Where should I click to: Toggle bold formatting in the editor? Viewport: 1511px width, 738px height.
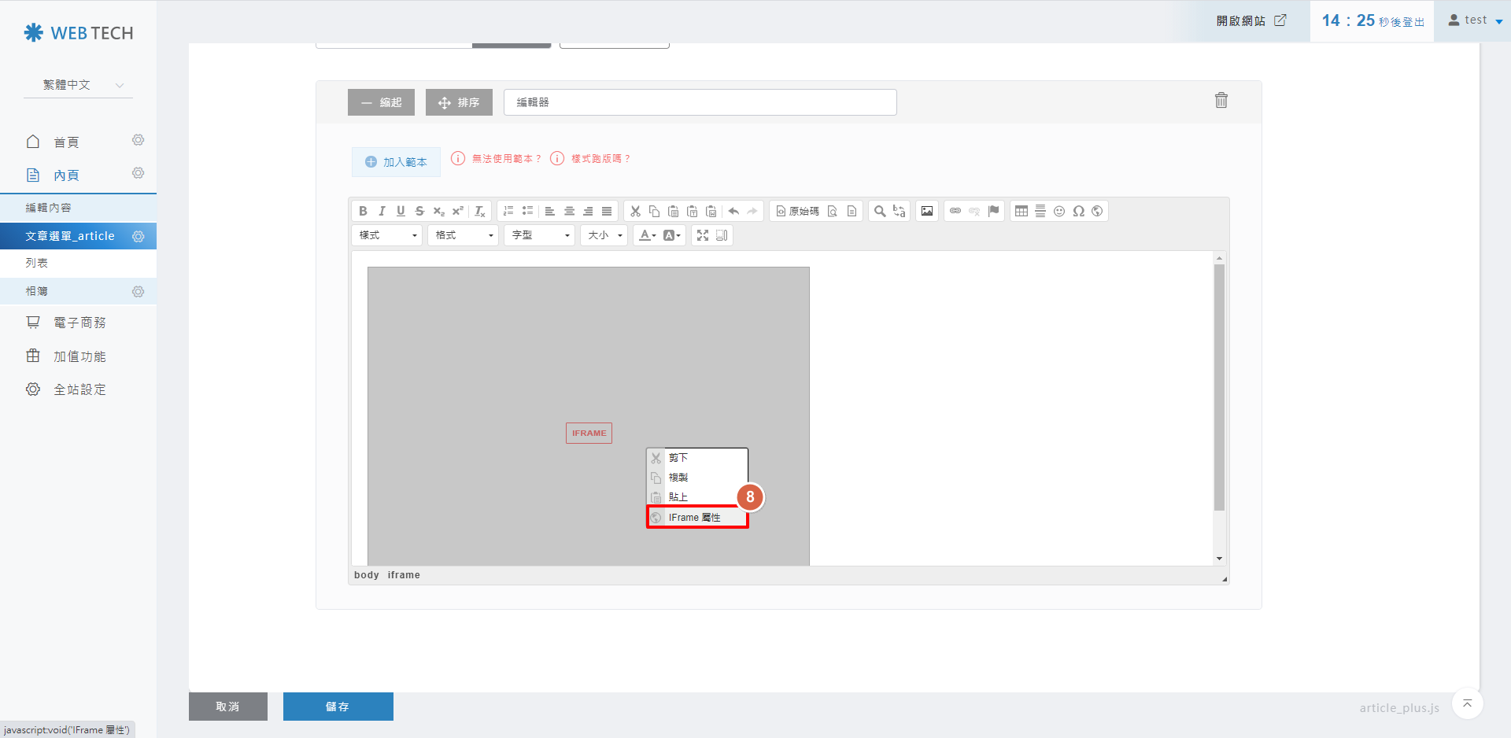(363, 211)
